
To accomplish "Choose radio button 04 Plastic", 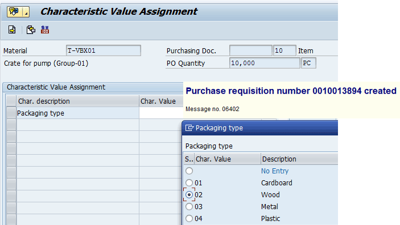I will point(189,218).
